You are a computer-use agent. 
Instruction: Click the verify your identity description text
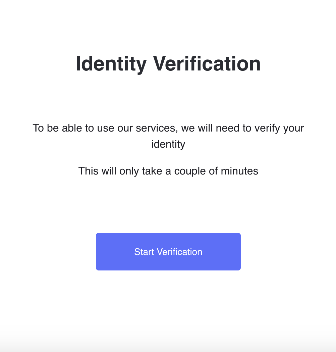click(168, 136)
